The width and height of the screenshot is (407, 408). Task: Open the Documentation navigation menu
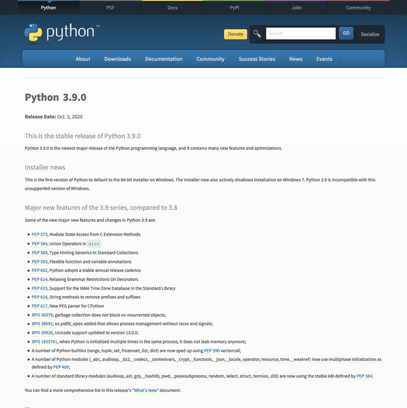[x=164, y=59]
